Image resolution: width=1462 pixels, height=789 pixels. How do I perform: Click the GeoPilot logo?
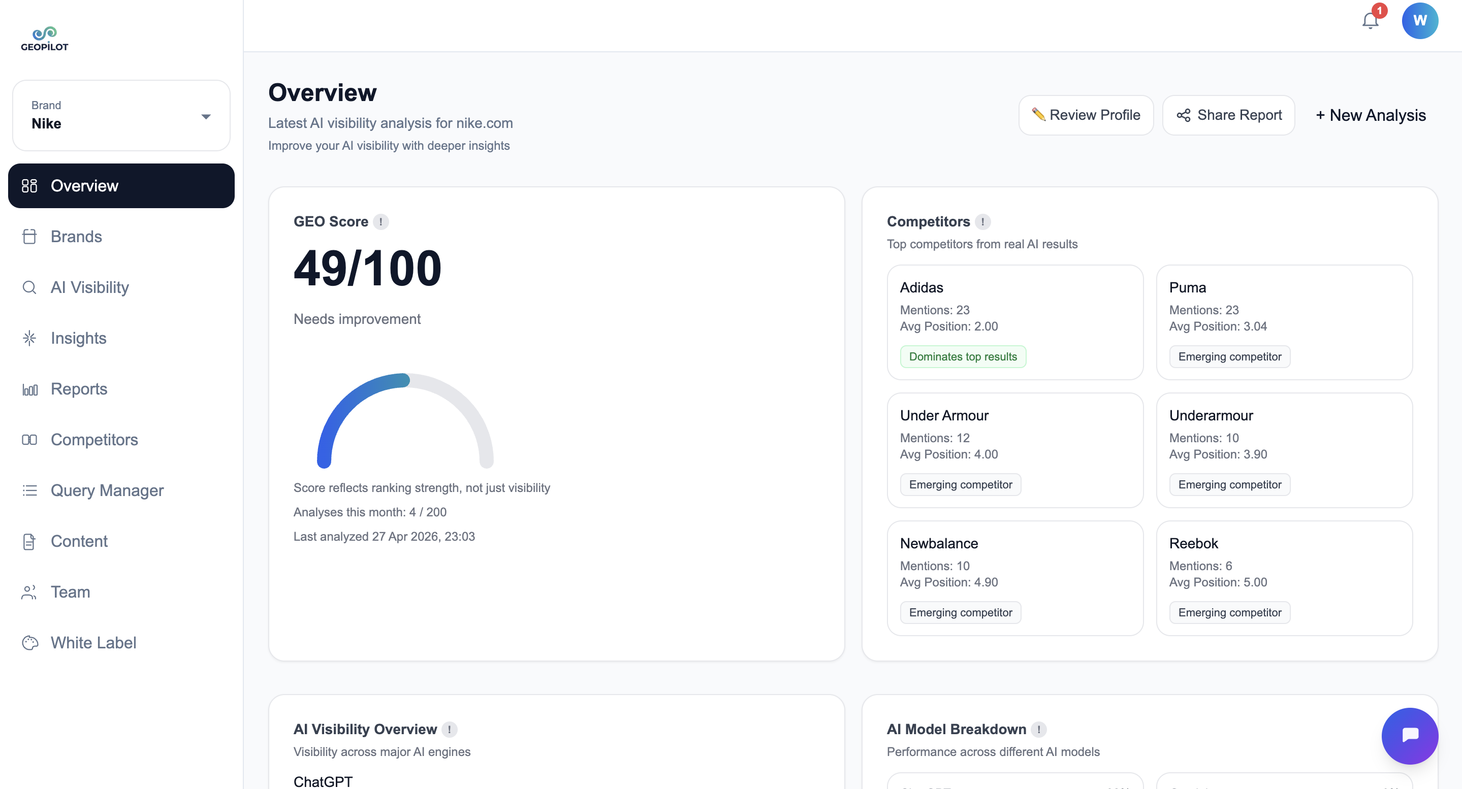(45, 39)
